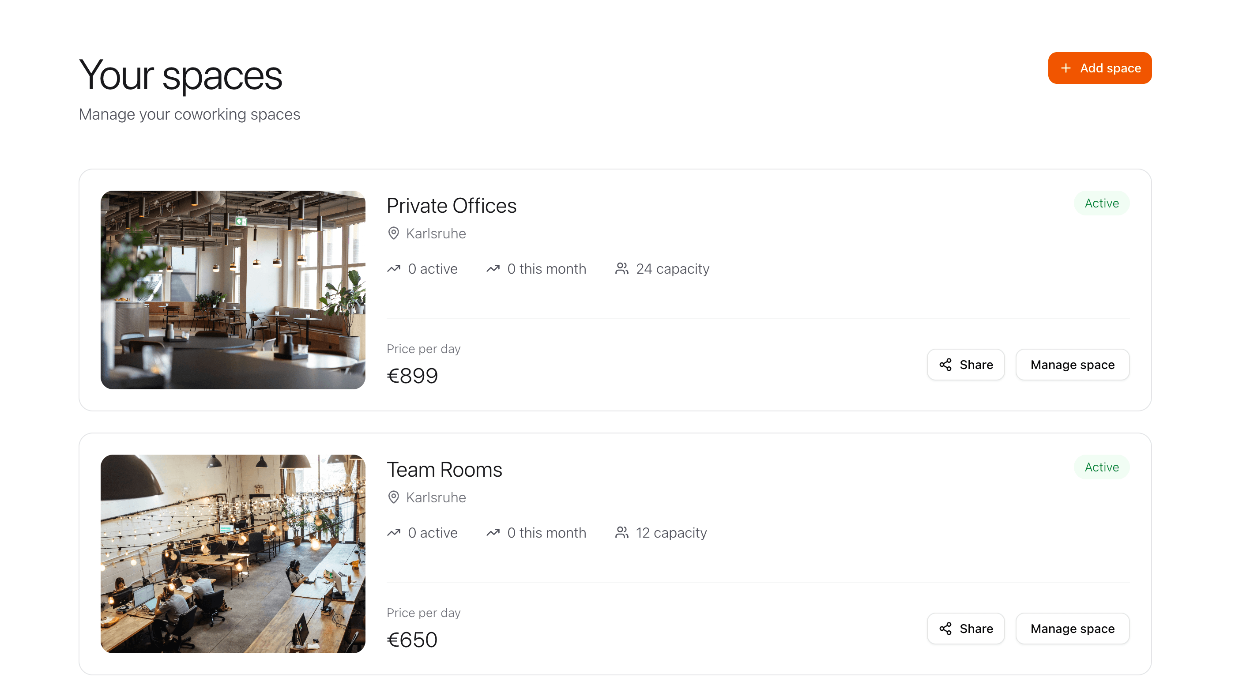Screen dimensions: 1235x693
Task: Open the Private Offices listing by clicking its title
Action: pos(451,205)
